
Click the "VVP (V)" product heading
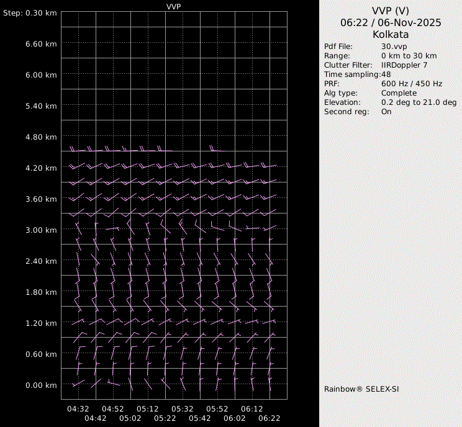pyautogui.click(x=391, y=11)
